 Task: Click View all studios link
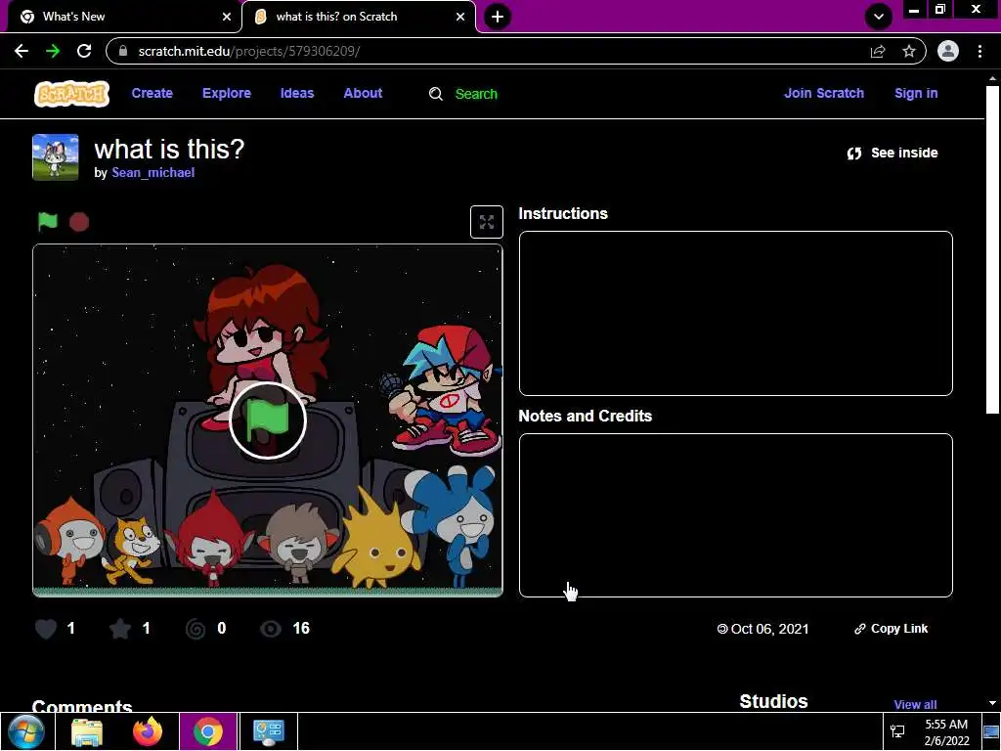915,704
